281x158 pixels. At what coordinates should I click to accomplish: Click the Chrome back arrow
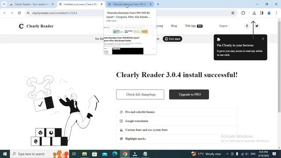pos(5,13)
